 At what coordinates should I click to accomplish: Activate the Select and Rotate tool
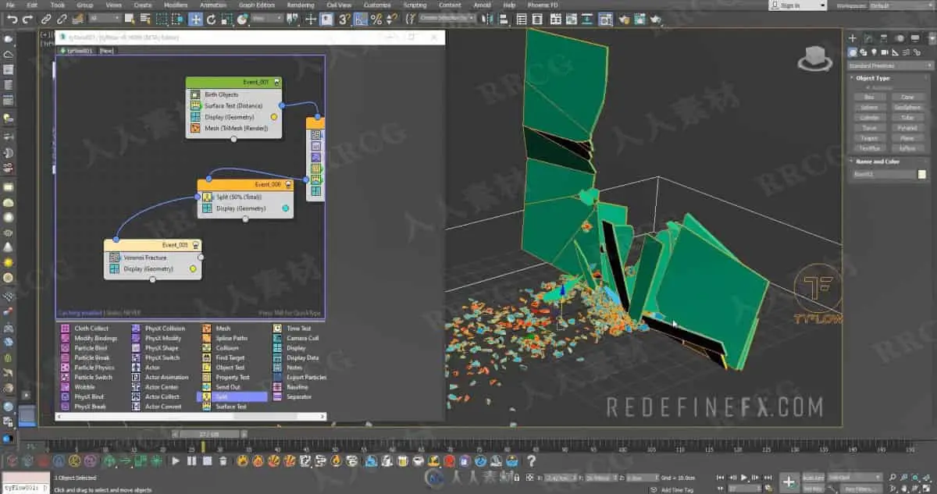coord(212,19)
